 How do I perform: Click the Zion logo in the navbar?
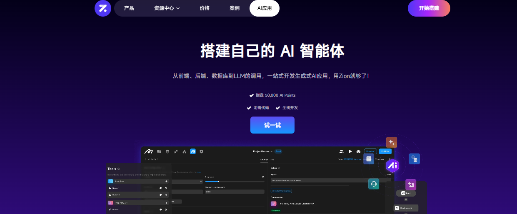[x=102, y=8]
